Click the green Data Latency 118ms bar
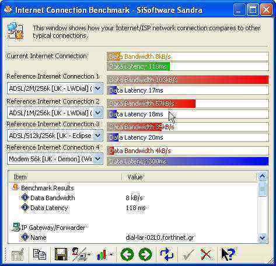This screenshot has height=266, width=276. 188,66
